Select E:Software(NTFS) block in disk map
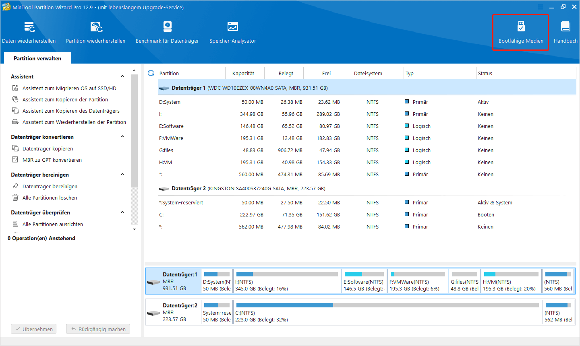 pos(365,281)
